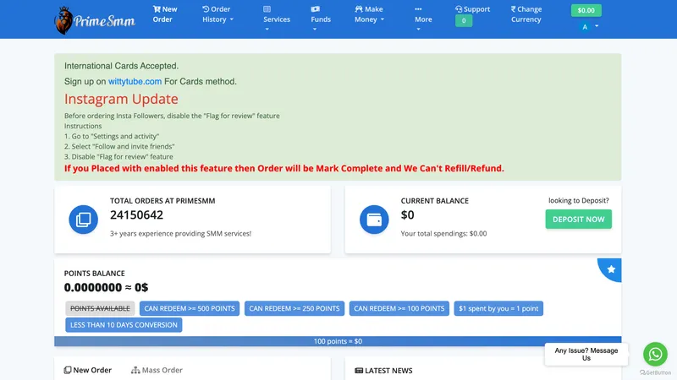This screenshot has height=380, width=677.
Task: Click the 100 points = $0 progress bar
Action: coord(338,341)
